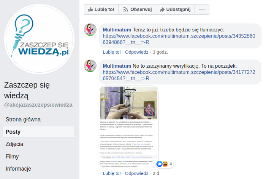
Task: Click the reaction count number 4
Action: (x=171, y=164)
